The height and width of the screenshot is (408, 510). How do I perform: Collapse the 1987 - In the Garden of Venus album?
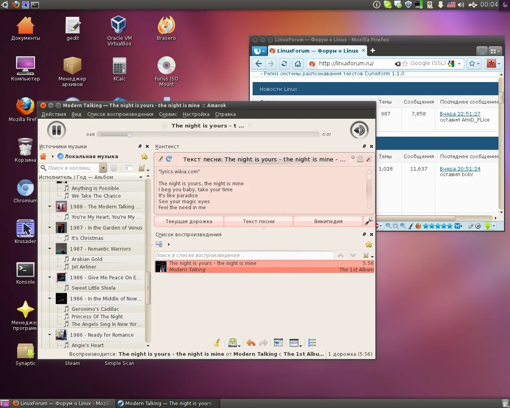pos(49,228)
